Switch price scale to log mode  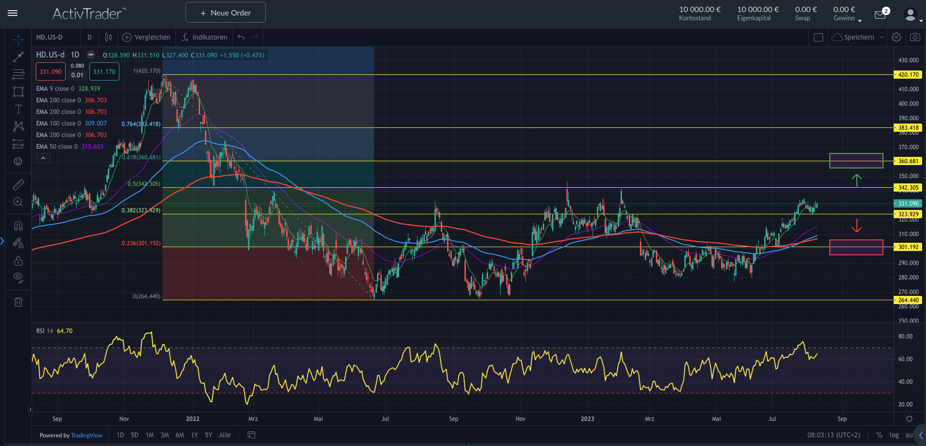894,435
